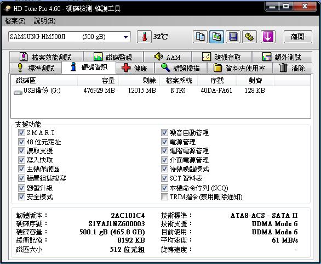Click the floppy disk save icon
Image resolution: width=321 pixels, height=264 pixels.
coord(233,37)
